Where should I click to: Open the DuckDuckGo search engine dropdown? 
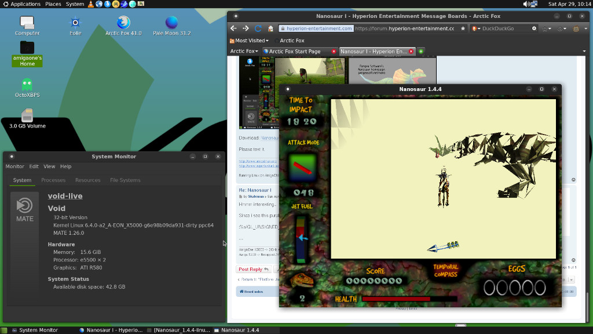tap(476, 28)
